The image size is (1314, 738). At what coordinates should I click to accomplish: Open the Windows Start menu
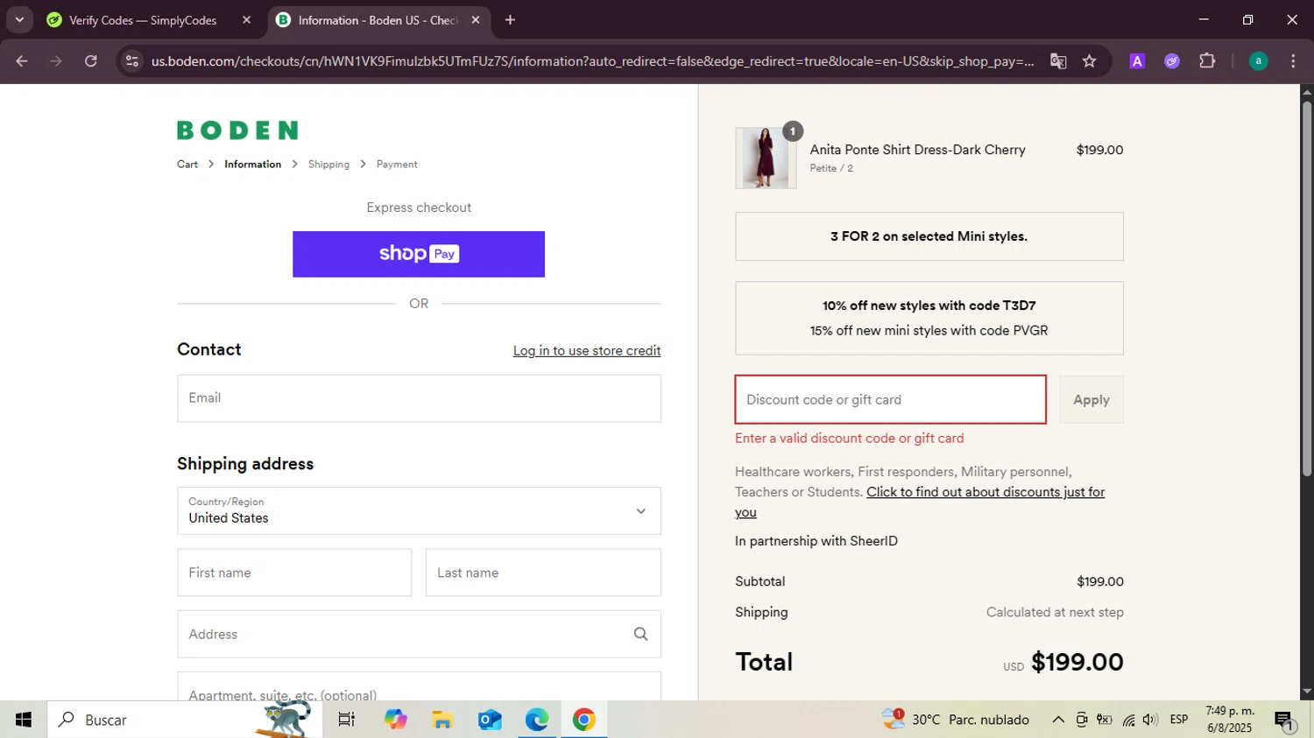pyautogui.click(x=24, y=720)
